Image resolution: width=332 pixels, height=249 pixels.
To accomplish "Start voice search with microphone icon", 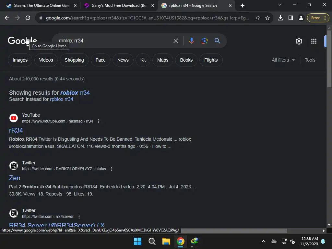I will [191, 41].
